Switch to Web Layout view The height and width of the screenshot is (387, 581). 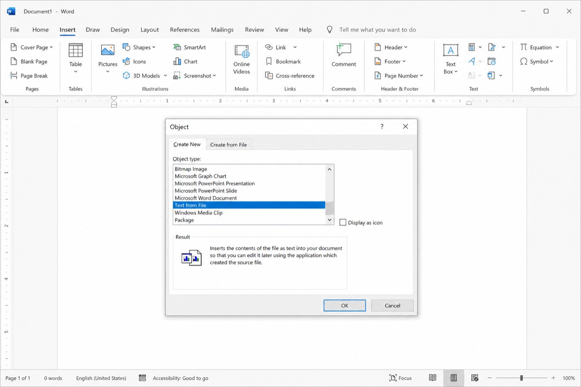(475, 378)
